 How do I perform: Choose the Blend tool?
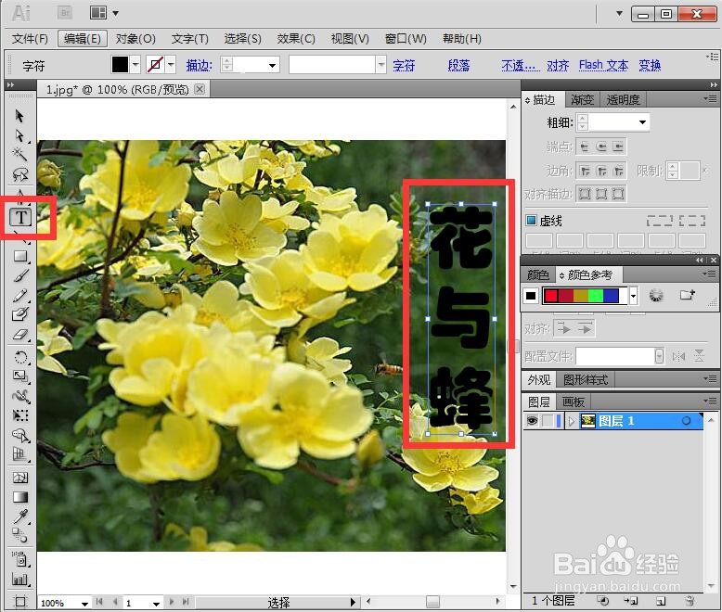pos(20,536)
